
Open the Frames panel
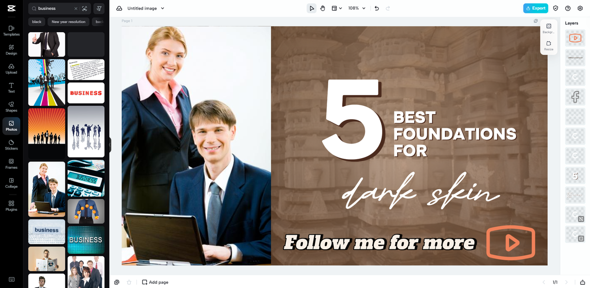click(11, 164)
